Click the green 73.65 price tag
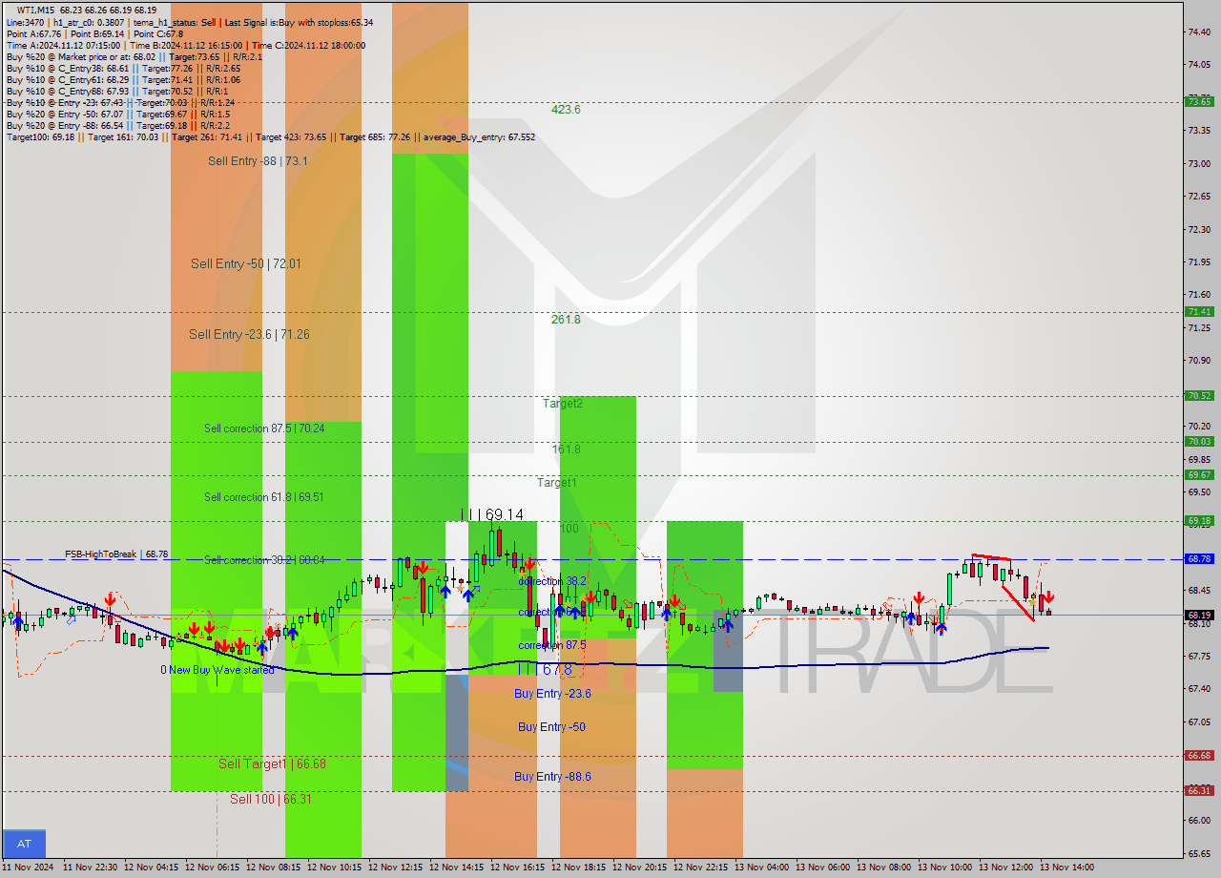This screenshot has width=1221, height=878. coord(1199,102)
